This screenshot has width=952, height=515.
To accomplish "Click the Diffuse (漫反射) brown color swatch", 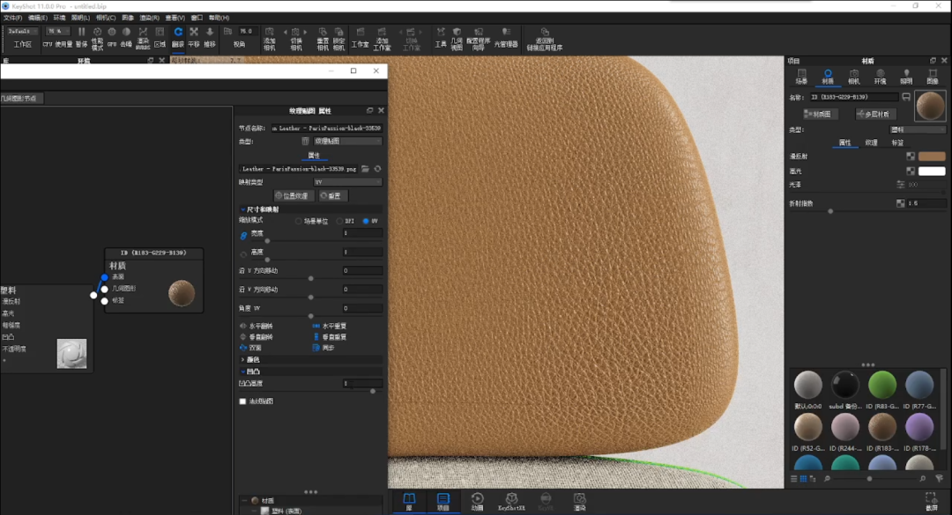I will (x=932, y=157).
